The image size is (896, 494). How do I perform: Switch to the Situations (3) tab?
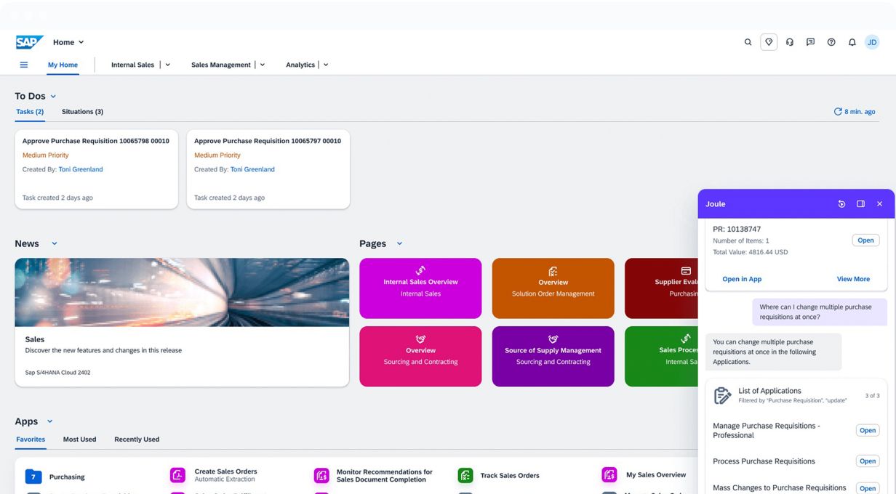(82, 112)
